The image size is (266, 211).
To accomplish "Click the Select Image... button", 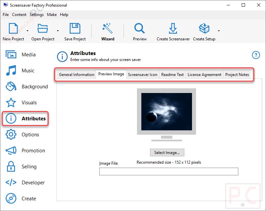I will [167, 152].
